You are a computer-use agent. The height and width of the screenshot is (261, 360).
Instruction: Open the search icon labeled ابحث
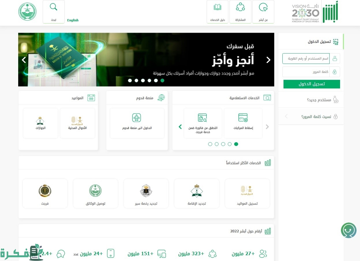pyautogui.click(x=54, y=12)
